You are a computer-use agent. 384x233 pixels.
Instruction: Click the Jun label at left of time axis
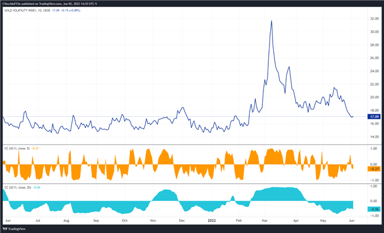[8, 221]
